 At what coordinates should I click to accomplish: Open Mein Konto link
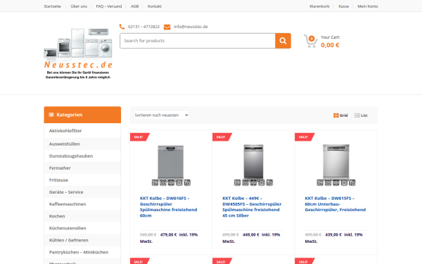point(368,6)
